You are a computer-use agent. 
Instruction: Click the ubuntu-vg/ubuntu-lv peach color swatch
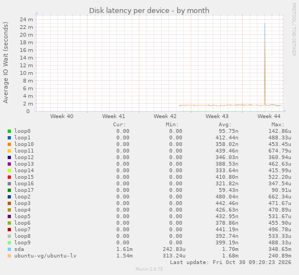coord(9,256)
